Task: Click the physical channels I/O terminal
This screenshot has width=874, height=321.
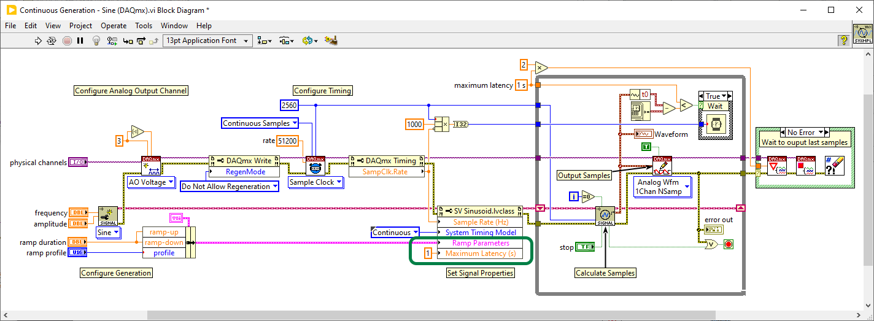Action: click(x=78, y=163)
